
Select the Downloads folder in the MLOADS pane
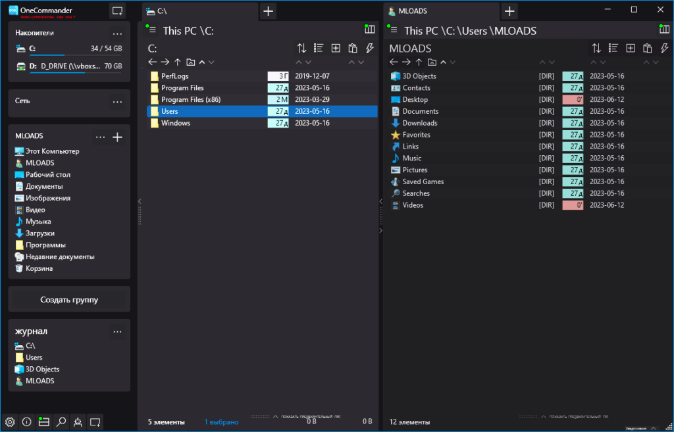tap(529, 123)
